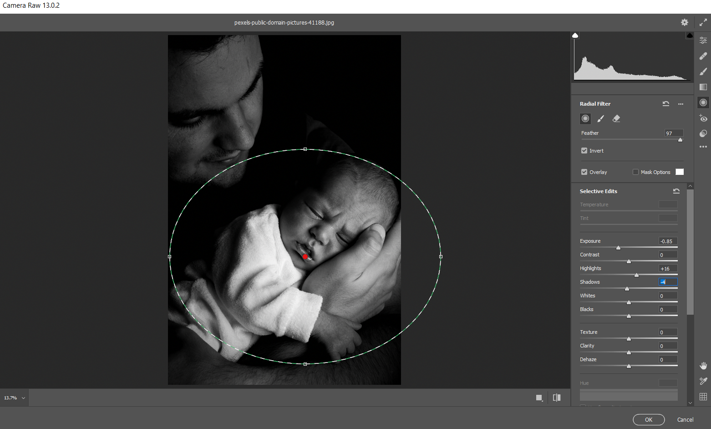Open the zoom level dropdown showing 13.7%
Image resolution: width=711 pixels, height=429 pixels.
click(14, 397)
